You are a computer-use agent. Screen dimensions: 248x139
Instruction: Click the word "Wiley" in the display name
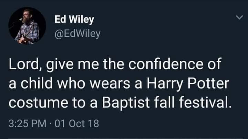82,20
